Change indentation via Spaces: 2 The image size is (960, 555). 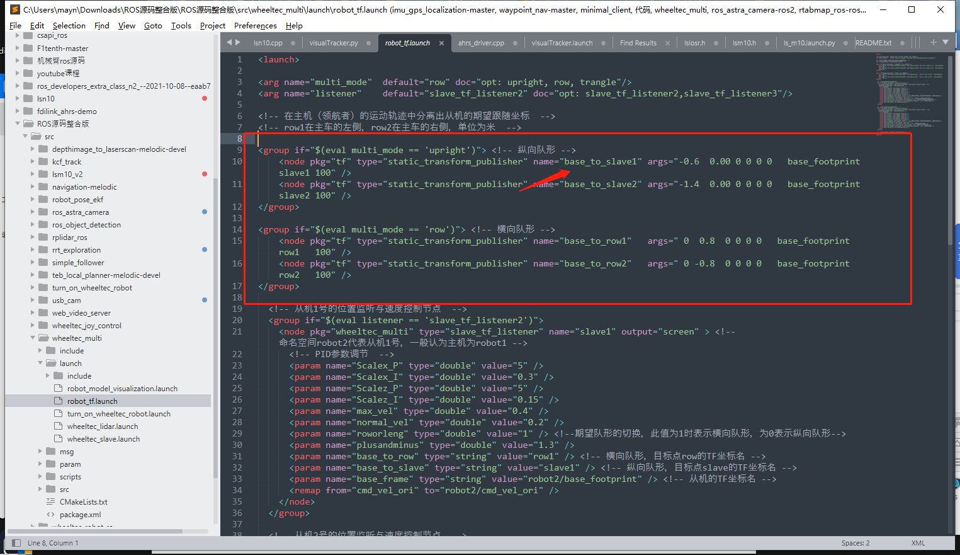point(856,543)
